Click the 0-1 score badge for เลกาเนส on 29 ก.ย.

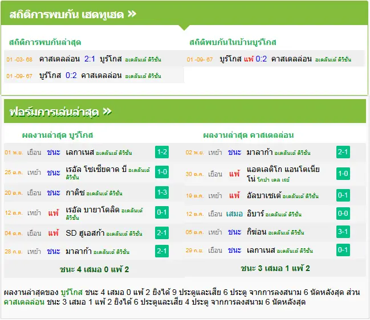(343, 250)
